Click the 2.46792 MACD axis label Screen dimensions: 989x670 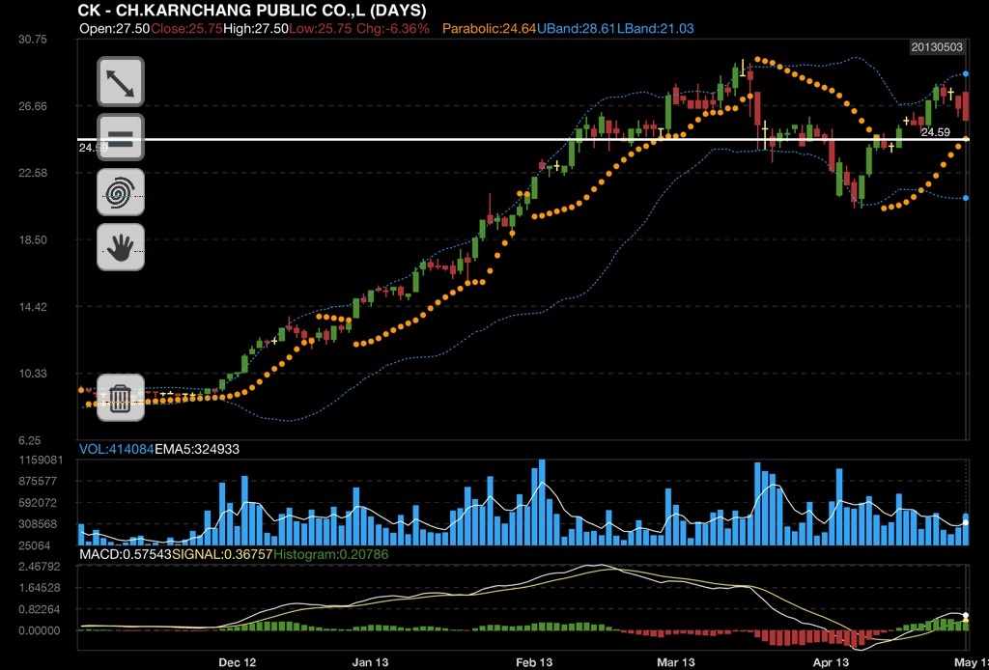click(40, 567)
